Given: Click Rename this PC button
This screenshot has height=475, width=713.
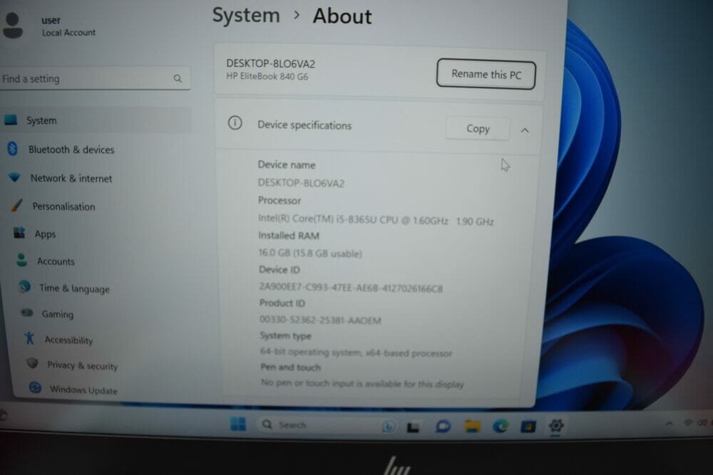Looking at the screenshot, I should click(486, 74).
